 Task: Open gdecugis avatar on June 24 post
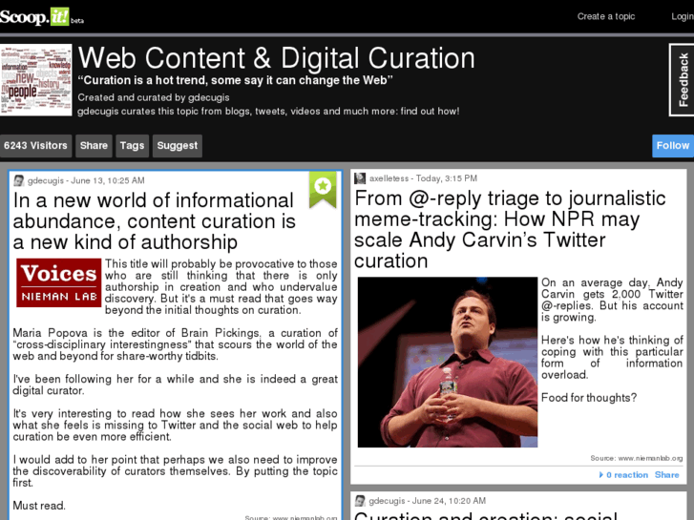coord(360,501)
